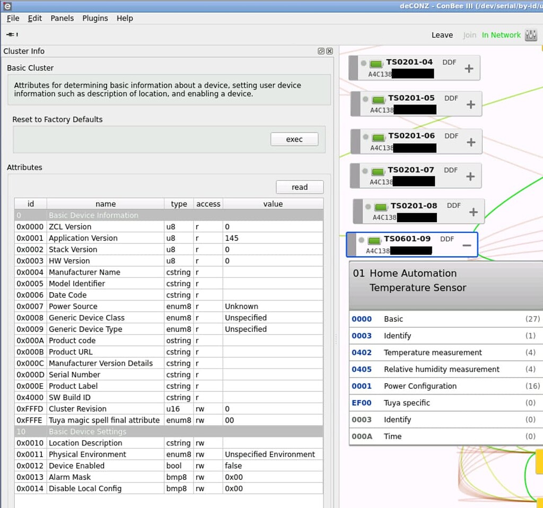The height and width of the screenshot is (508, 543).
Task: Click the battery icon on TS0201-08 node
Action: tap(381, 207)
